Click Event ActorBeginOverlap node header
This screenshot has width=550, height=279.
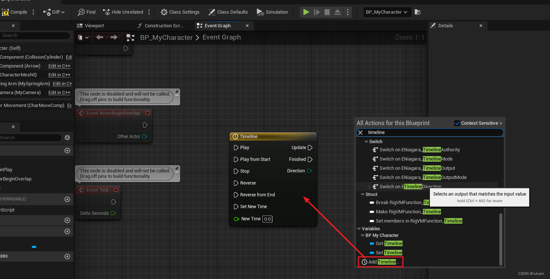(113, 113)
